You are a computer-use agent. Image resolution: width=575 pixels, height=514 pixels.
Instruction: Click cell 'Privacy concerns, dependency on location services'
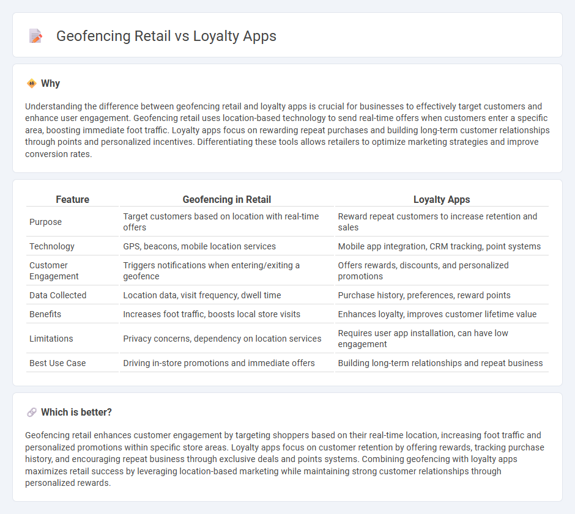pyautogui.click(x=226, y=339)
